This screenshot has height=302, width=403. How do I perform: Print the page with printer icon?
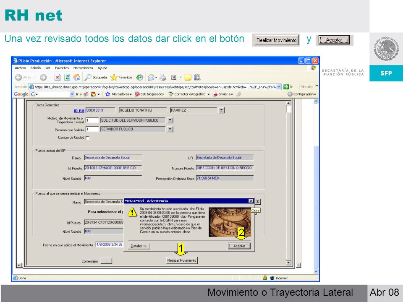[x=163, y=77]
